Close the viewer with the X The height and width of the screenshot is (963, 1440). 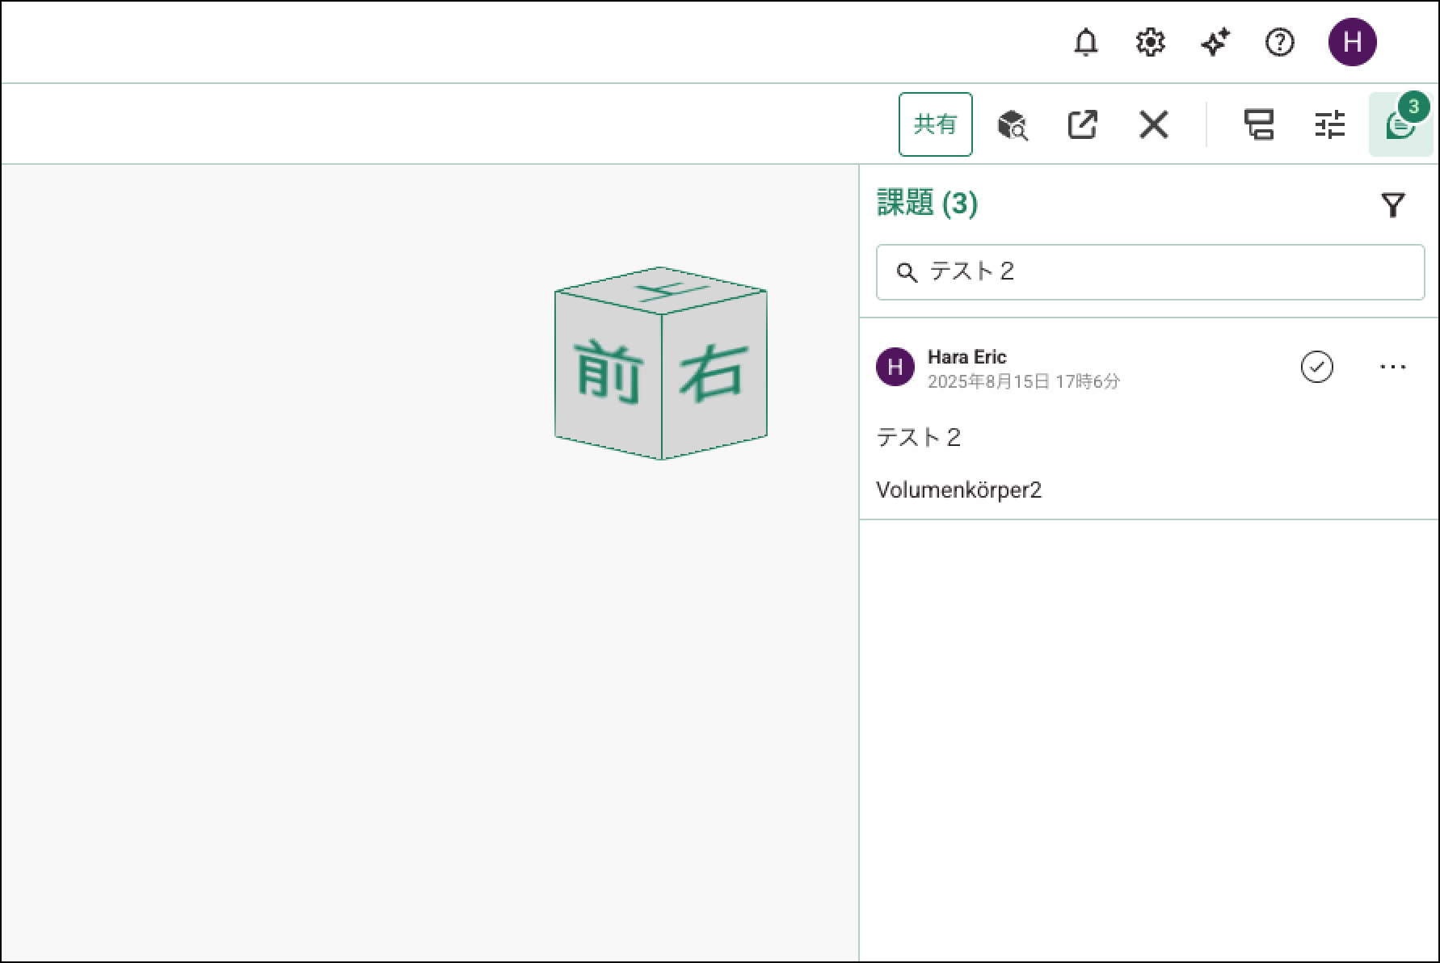click(1153, 125)
